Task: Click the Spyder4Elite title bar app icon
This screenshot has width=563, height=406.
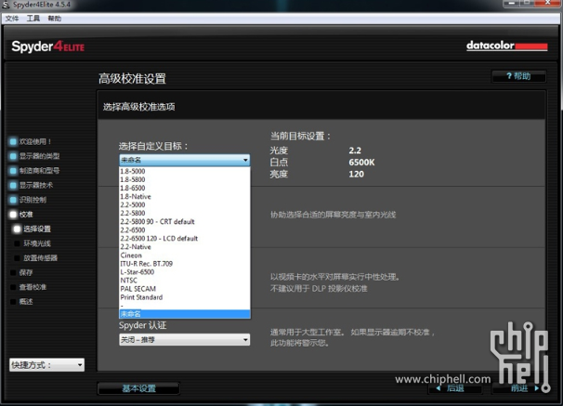Action: (x=6, y=5)
